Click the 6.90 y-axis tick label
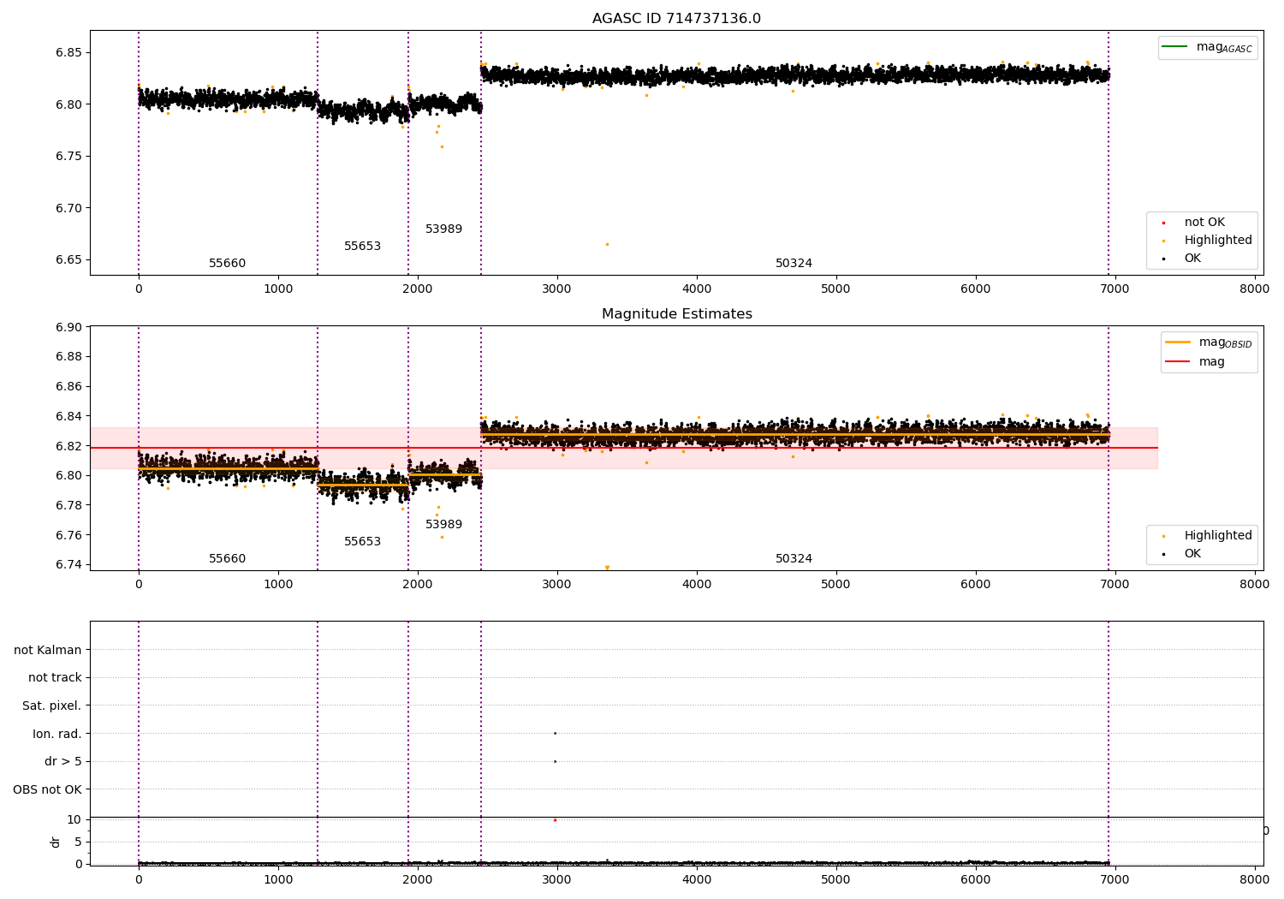Viewport: 1284px width, 899px height. [x=68, y=327]
